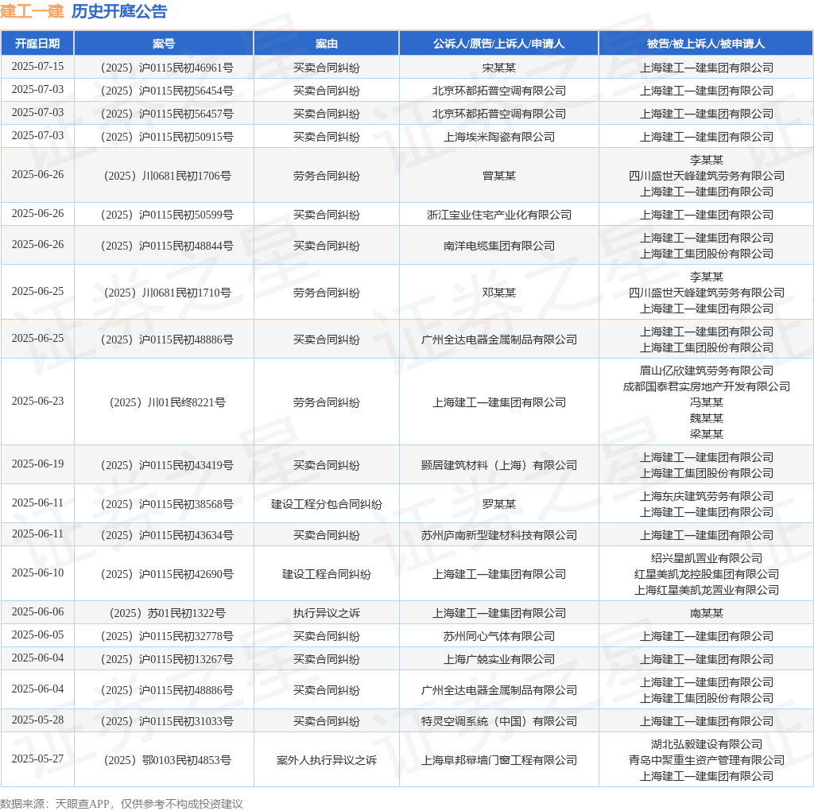
Task: Click the 执行异议之诉 case reason
Action: point(326,614)
